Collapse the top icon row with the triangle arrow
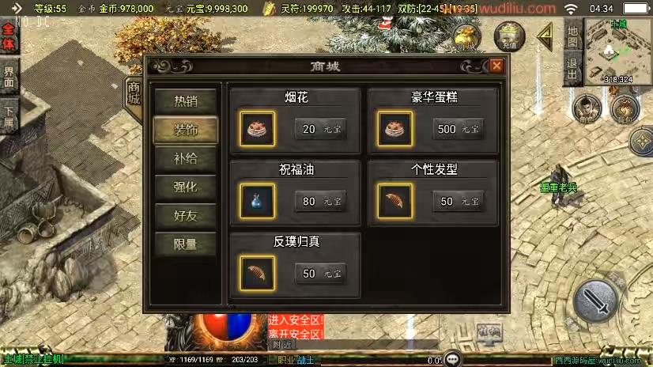 pos(545,36)
